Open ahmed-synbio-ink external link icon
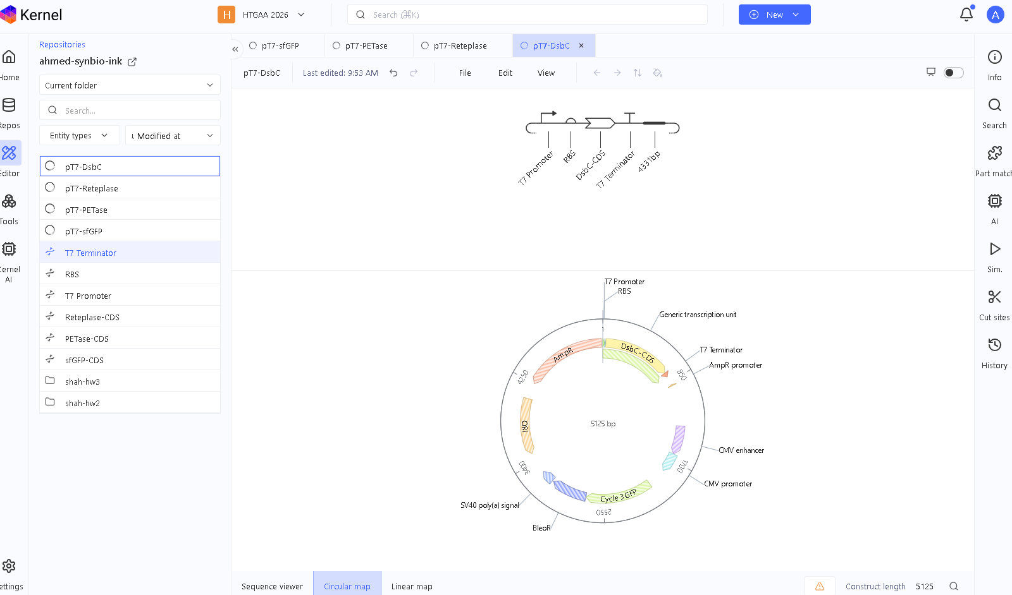Image resolution: width=1012 pixels, height=595 pixels. 132,62
